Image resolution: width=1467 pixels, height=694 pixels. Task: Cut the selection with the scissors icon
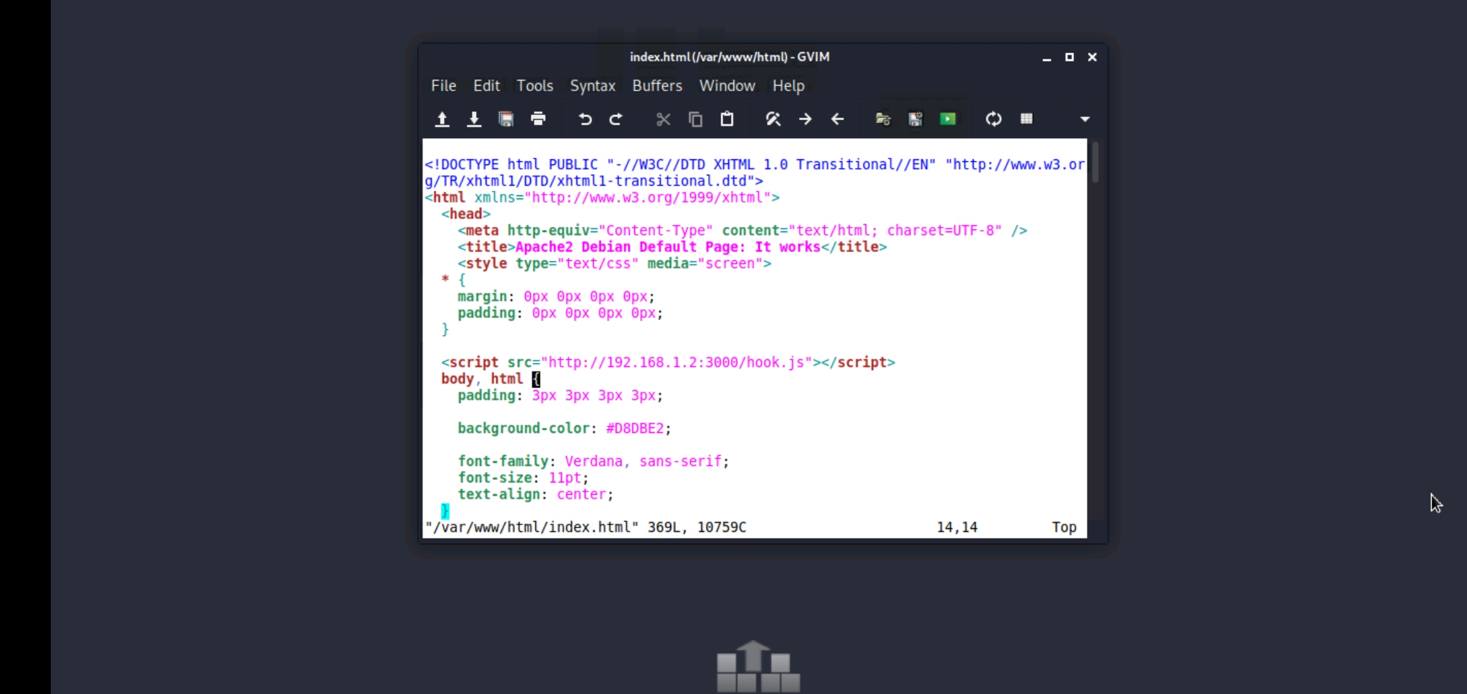[x=663, y=119]
